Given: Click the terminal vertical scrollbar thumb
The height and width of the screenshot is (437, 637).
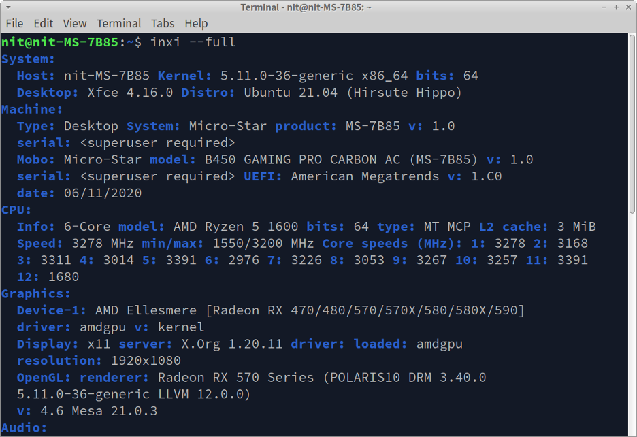Looking at the screenshot, I should [632, 124].
